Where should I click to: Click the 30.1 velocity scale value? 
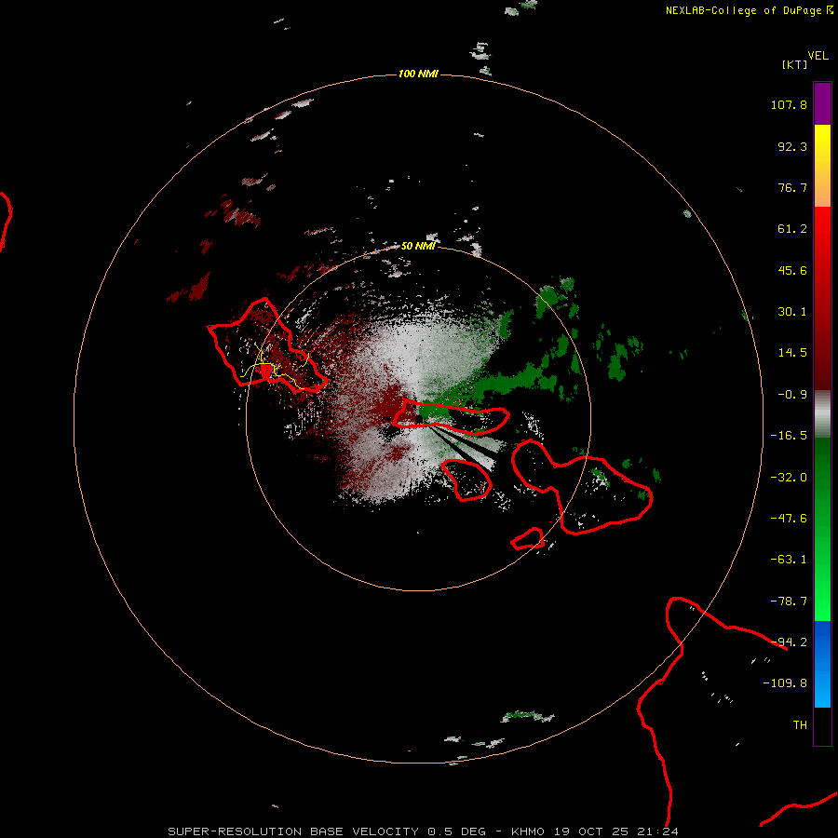point(792,312)
